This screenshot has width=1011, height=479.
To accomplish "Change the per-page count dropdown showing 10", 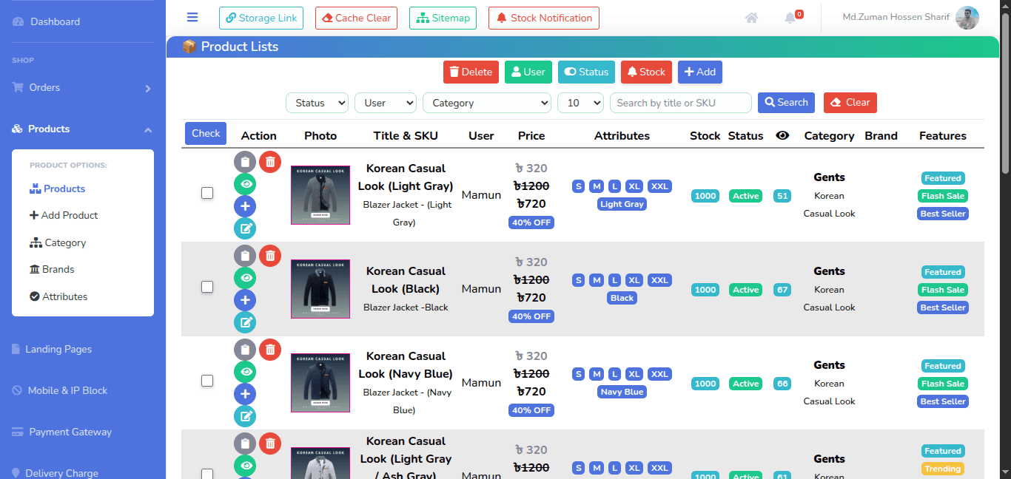I will point(580,103).
